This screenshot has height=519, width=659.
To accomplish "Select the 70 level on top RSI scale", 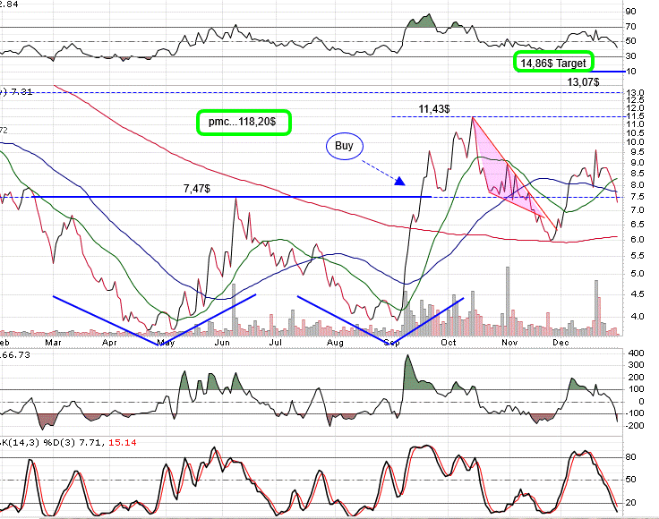I will click(631, 27).
